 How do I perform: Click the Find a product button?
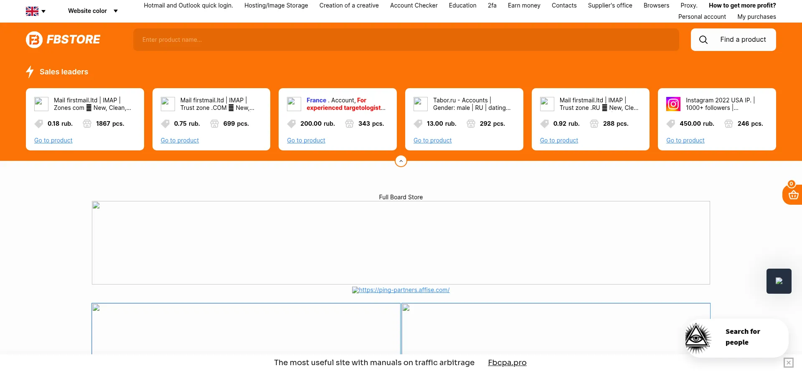733,40
